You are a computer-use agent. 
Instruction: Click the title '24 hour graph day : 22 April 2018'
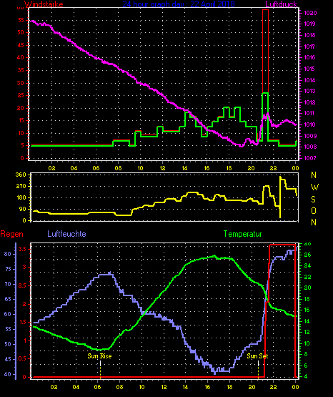[x=179, y=4]
